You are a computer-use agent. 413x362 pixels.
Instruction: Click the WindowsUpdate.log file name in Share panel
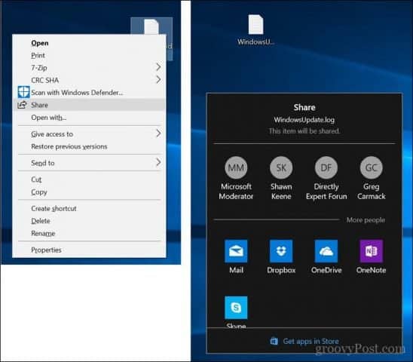click(304, 120)
